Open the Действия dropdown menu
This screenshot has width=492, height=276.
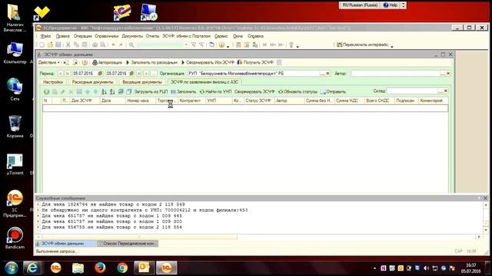point(48,63)
